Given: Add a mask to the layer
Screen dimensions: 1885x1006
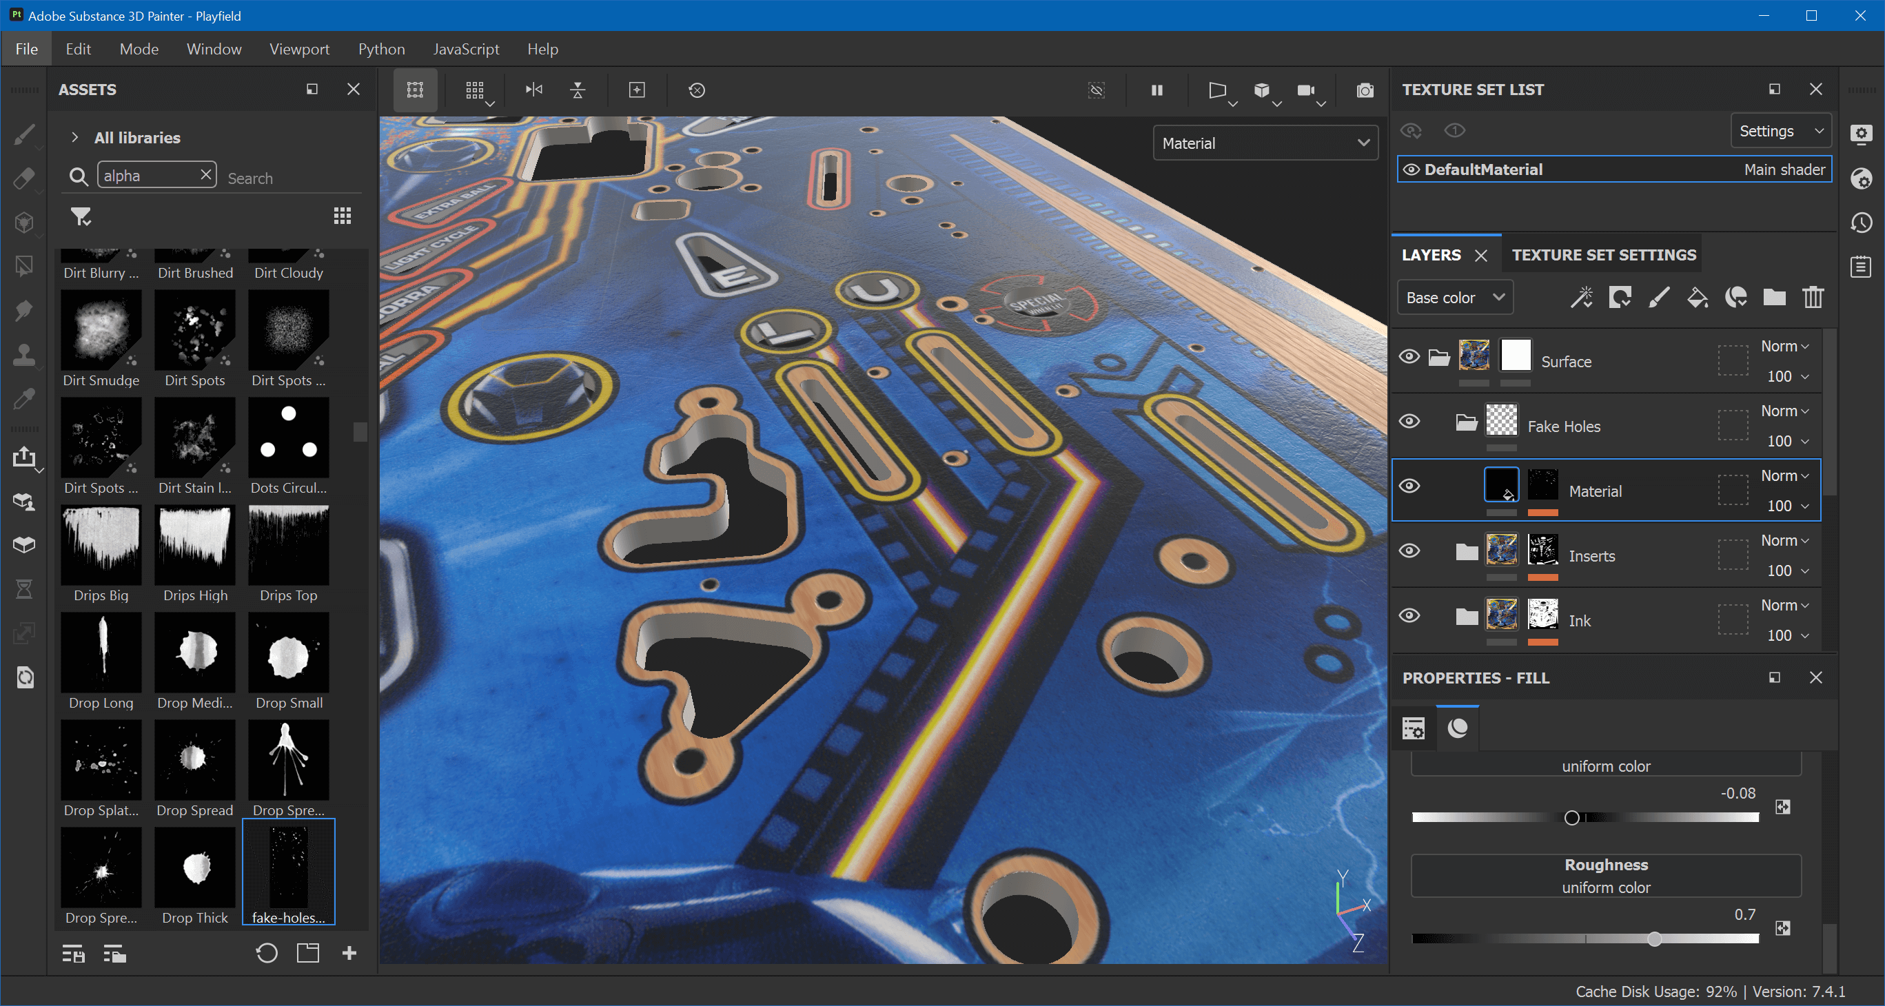Looking at the screenshot, I should click(1620, 297).
